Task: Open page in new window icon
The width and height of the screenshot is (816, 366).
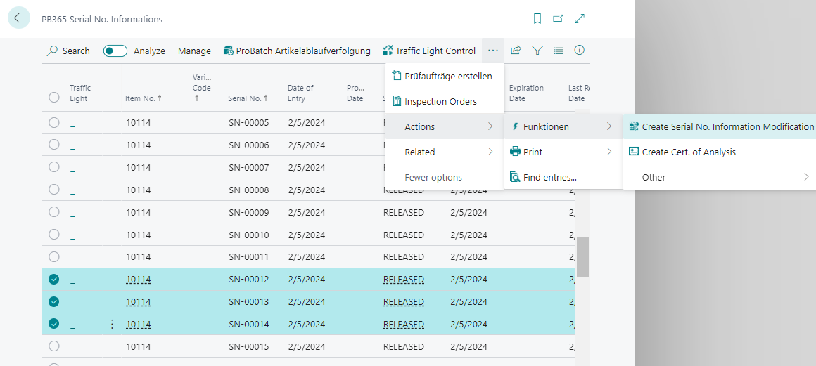Action: (x=558, y=19)
